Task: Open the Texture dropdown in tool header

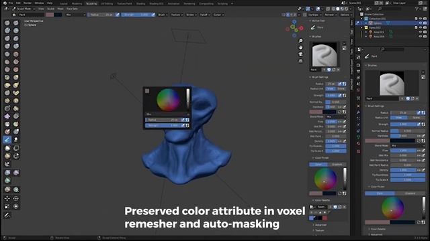Action: (x=177, y=15)
